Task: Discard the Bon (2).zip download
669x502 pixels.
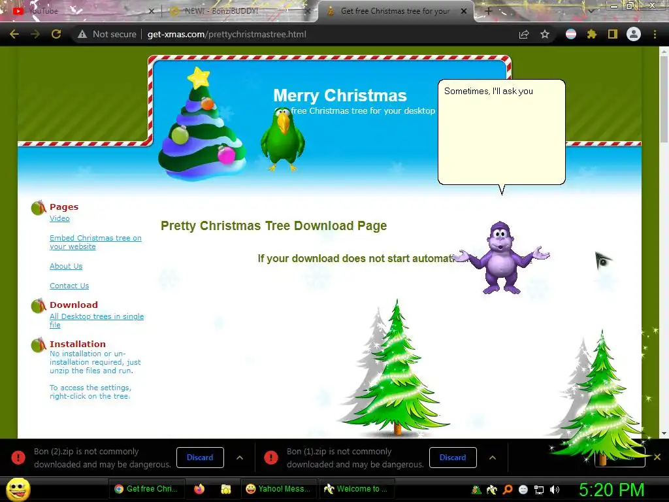Action: pos(200,457)
